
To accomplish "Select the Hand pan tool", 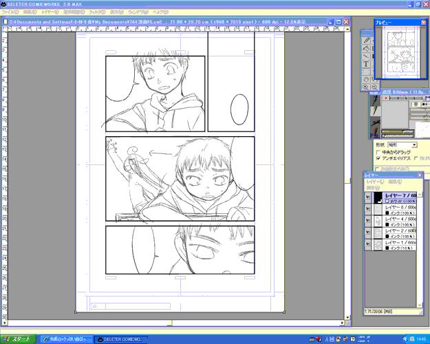I will [366, 80].
